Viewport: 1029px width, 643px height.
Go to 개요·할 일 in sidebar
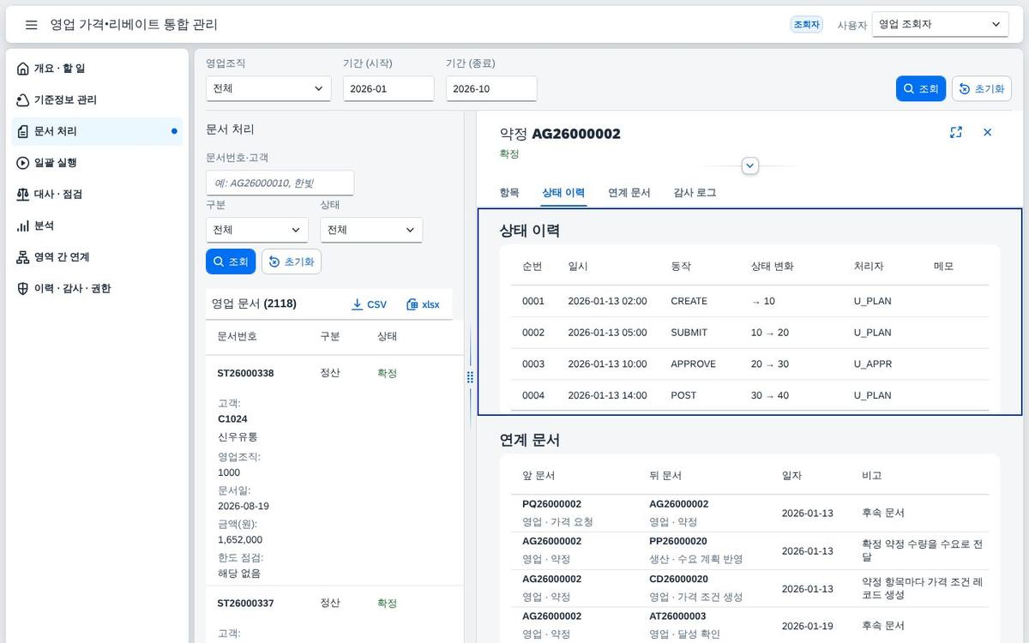click(98, 69)
